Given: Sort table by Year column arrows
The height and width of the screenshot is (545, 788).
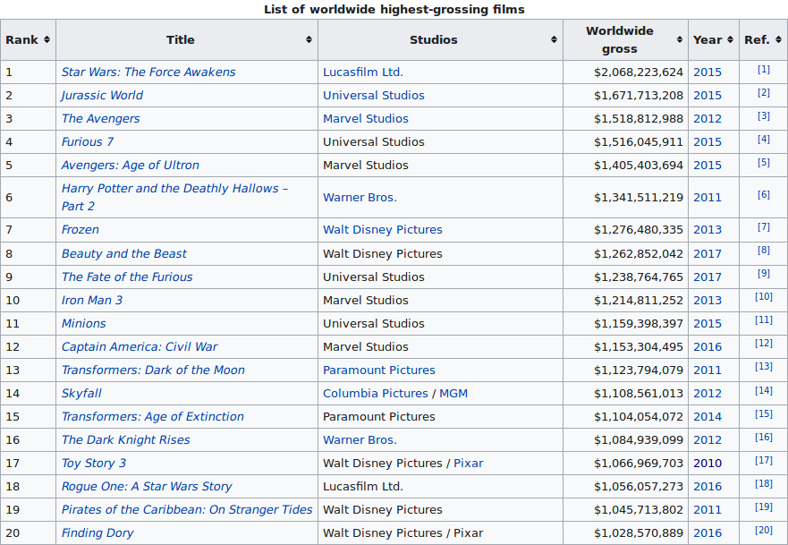Looking at the screenshot, I should point(730,39).
